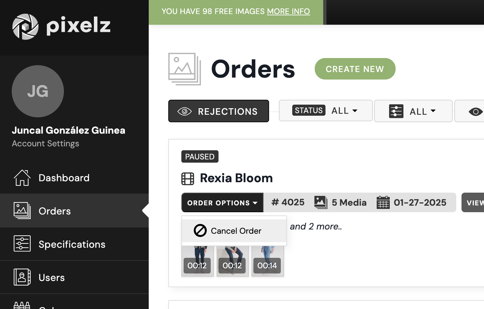Open Account Settings link
Image resolution: width=484 pixels, height=309 pixels.
45,143
